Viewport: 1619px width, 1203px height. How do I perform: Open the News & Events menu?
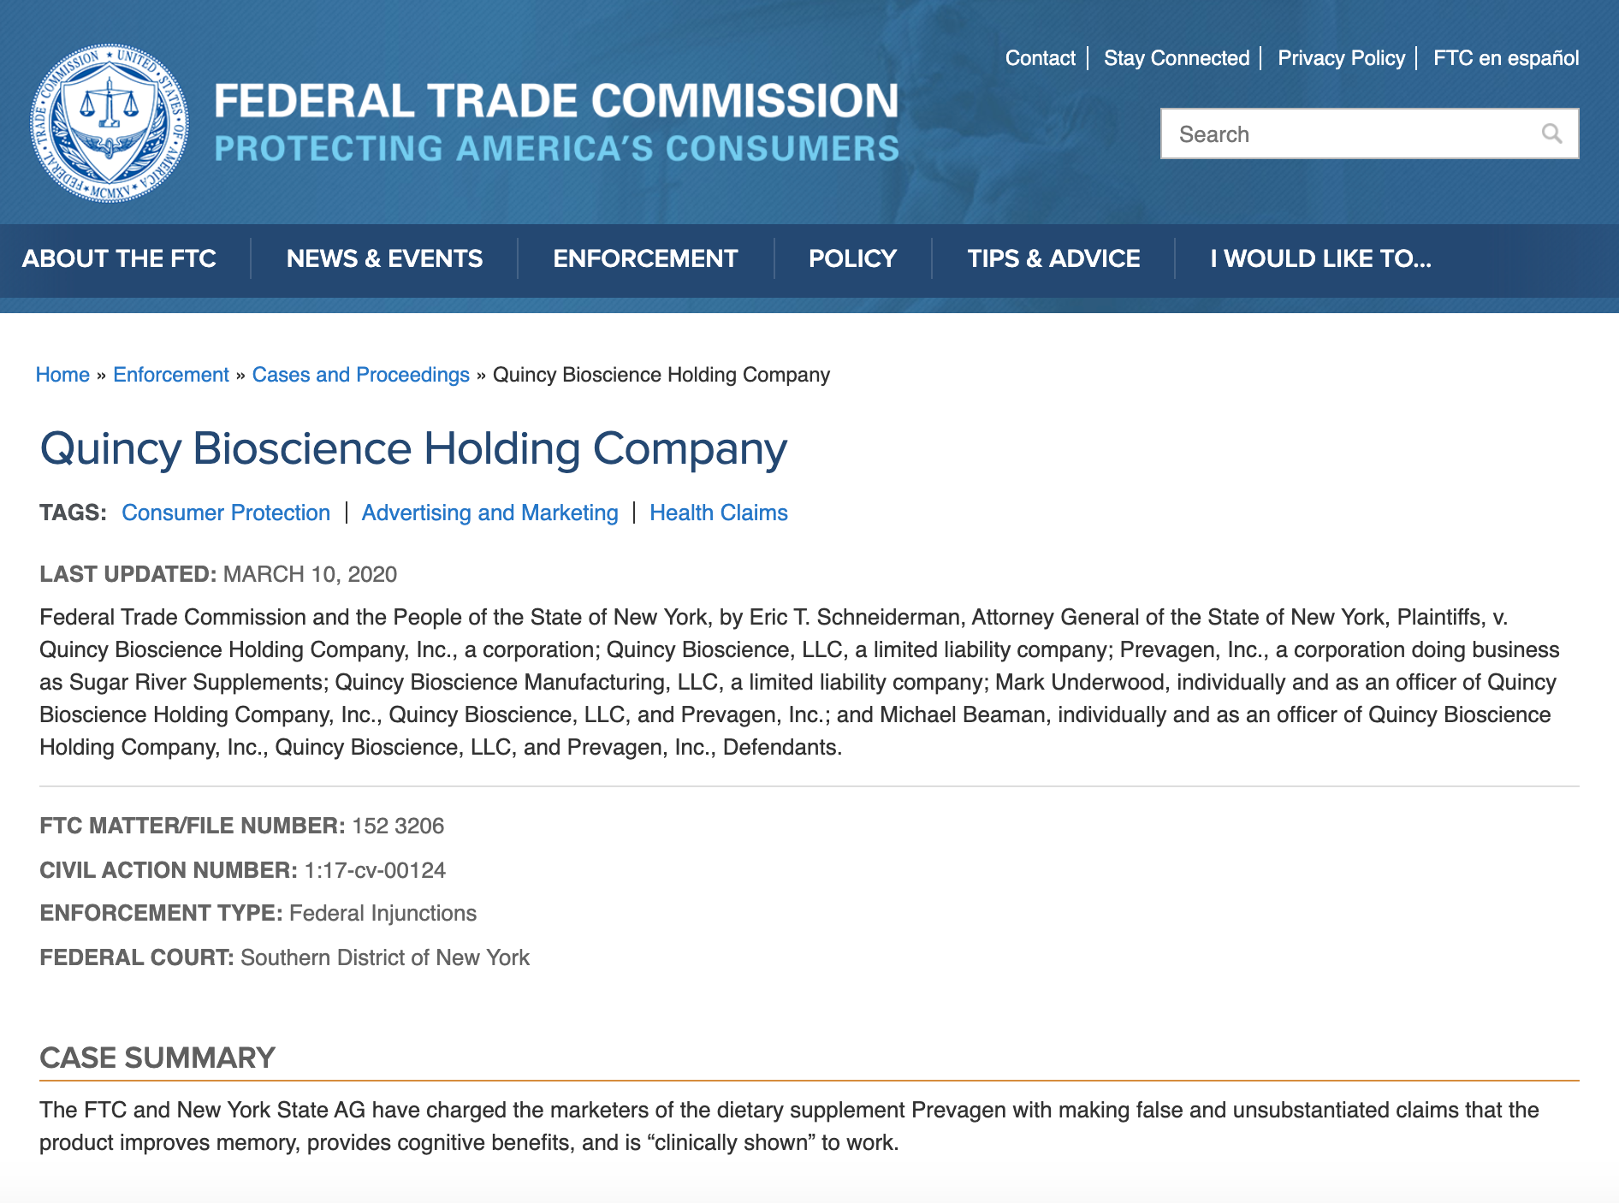pos(384,258)
